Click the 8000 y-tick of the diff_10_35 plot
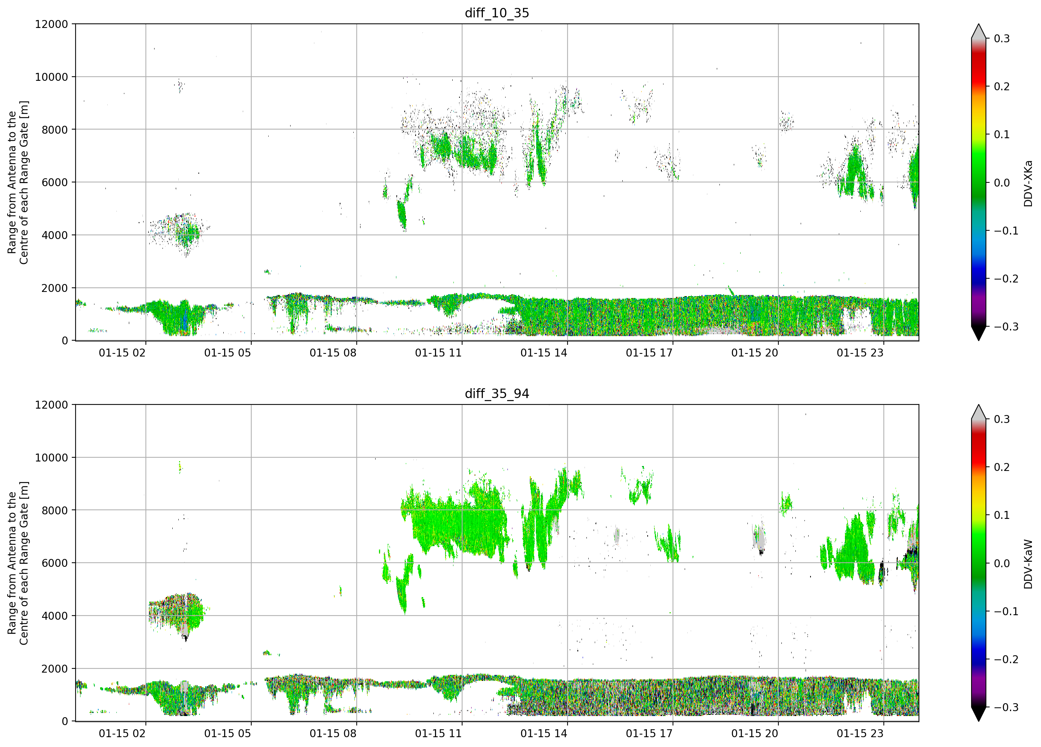 tap(55, 130)
